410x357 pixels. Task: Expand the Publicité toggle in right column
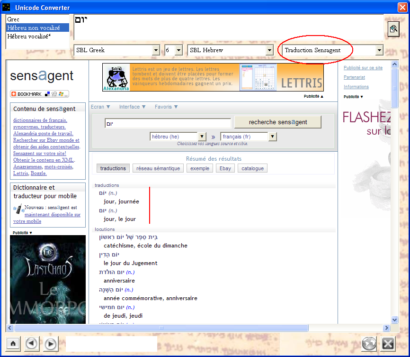tap(353, 97)
